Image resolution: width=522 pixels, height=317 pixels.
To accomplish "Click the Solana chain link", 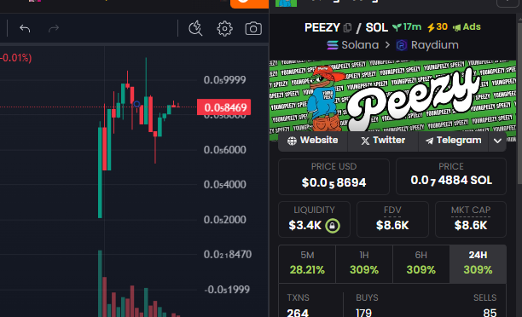I will click(353, 45).
